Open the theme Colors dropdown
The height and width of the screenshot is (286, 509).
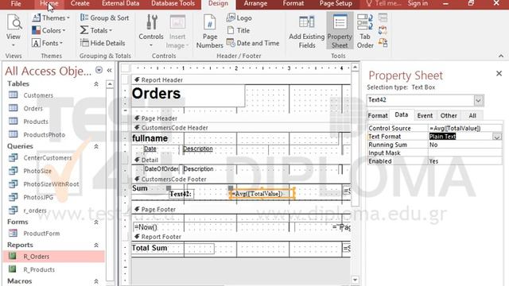[49, 30]
